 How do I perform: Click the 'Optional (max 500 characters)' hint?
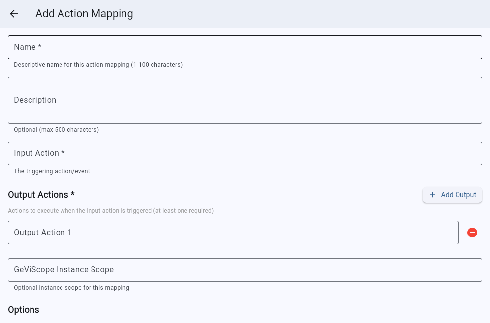[x=56, y=130]
